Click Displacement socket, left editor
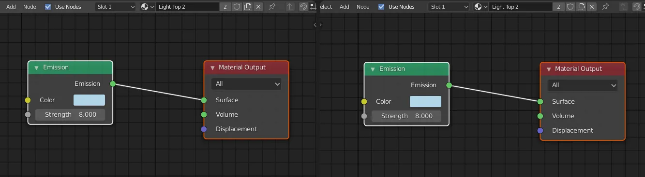Viewport: 645px width, 177px height. (x=204, y=129)
